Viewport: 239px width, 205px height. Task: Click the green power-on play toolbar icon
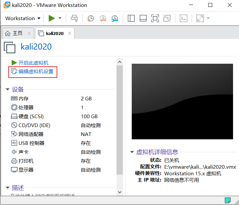point(52,18)
